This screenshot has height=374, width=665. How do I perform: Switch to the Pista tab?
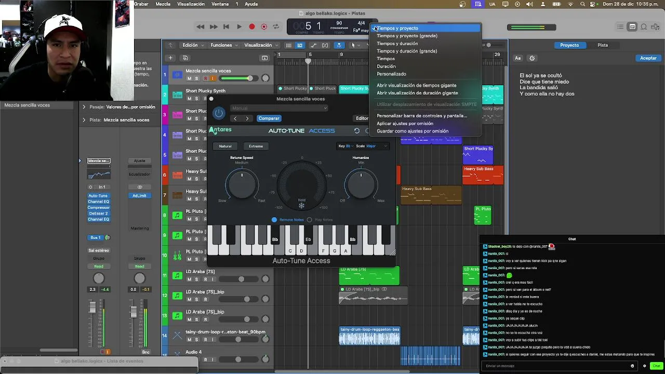(x=603, y=45)
